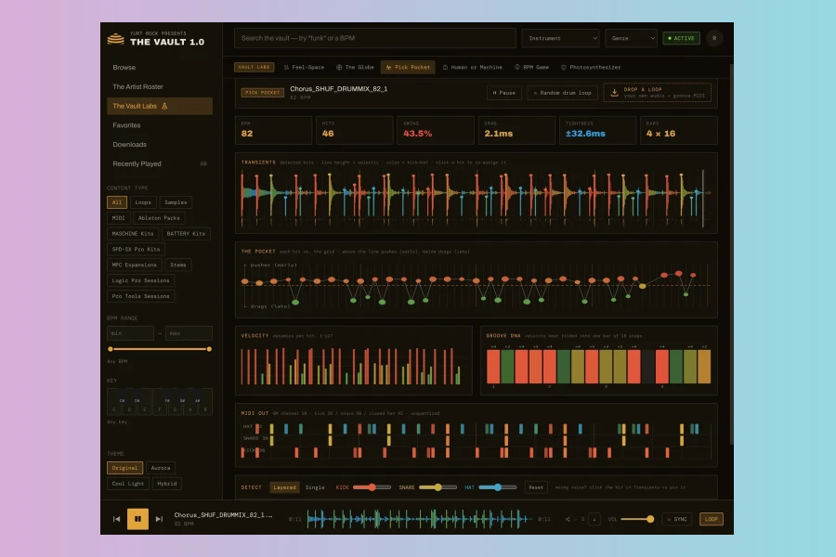Filter content by Logic Pro Sessions

141,280
